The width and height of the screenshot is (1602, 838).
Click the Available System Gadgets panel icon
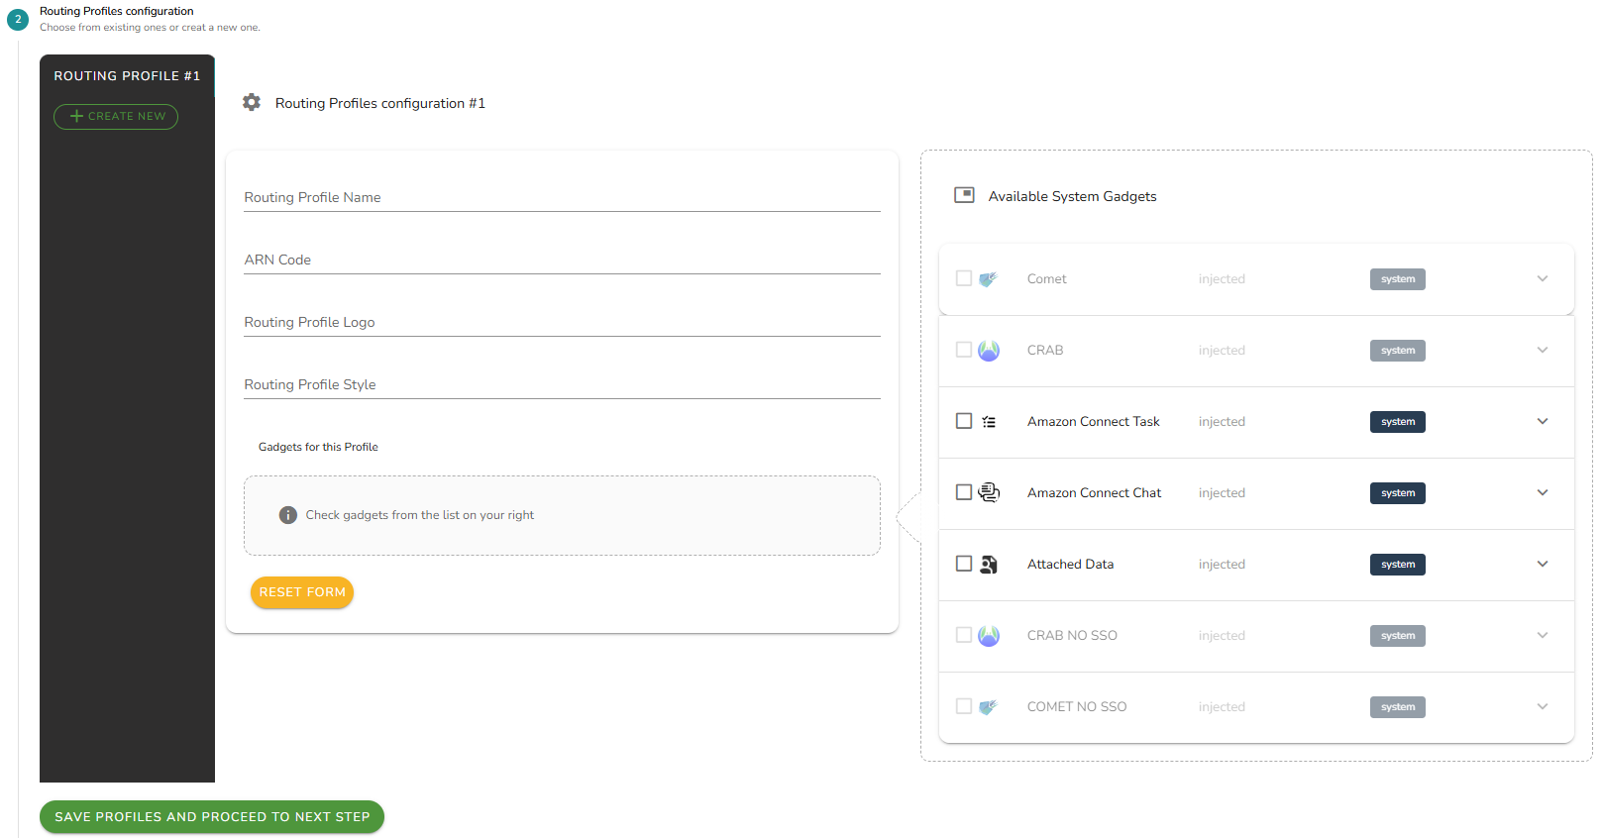tap(964, 195)
